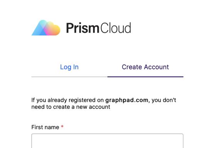The image size is (216, 148).
Task: Click the 'If you already registered' notice
Action: click(104, 104)
